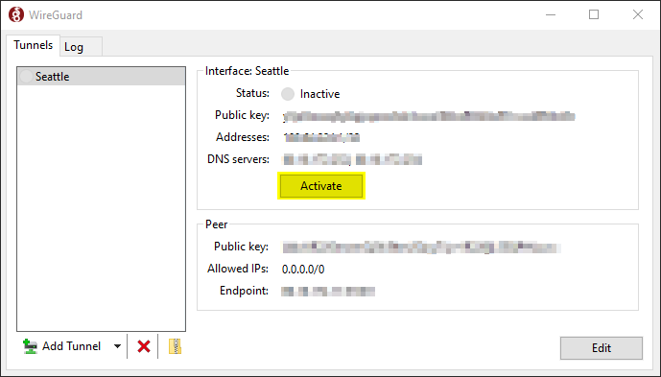The image size is (661, 377).
Task: Click the blurred Addresses value
Action: coord(321,137)
